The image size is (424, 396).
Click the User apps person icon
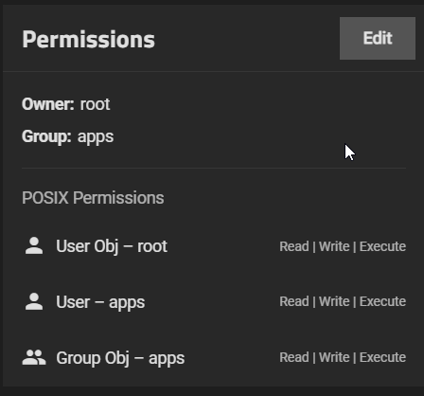click(x=34, y=301)
